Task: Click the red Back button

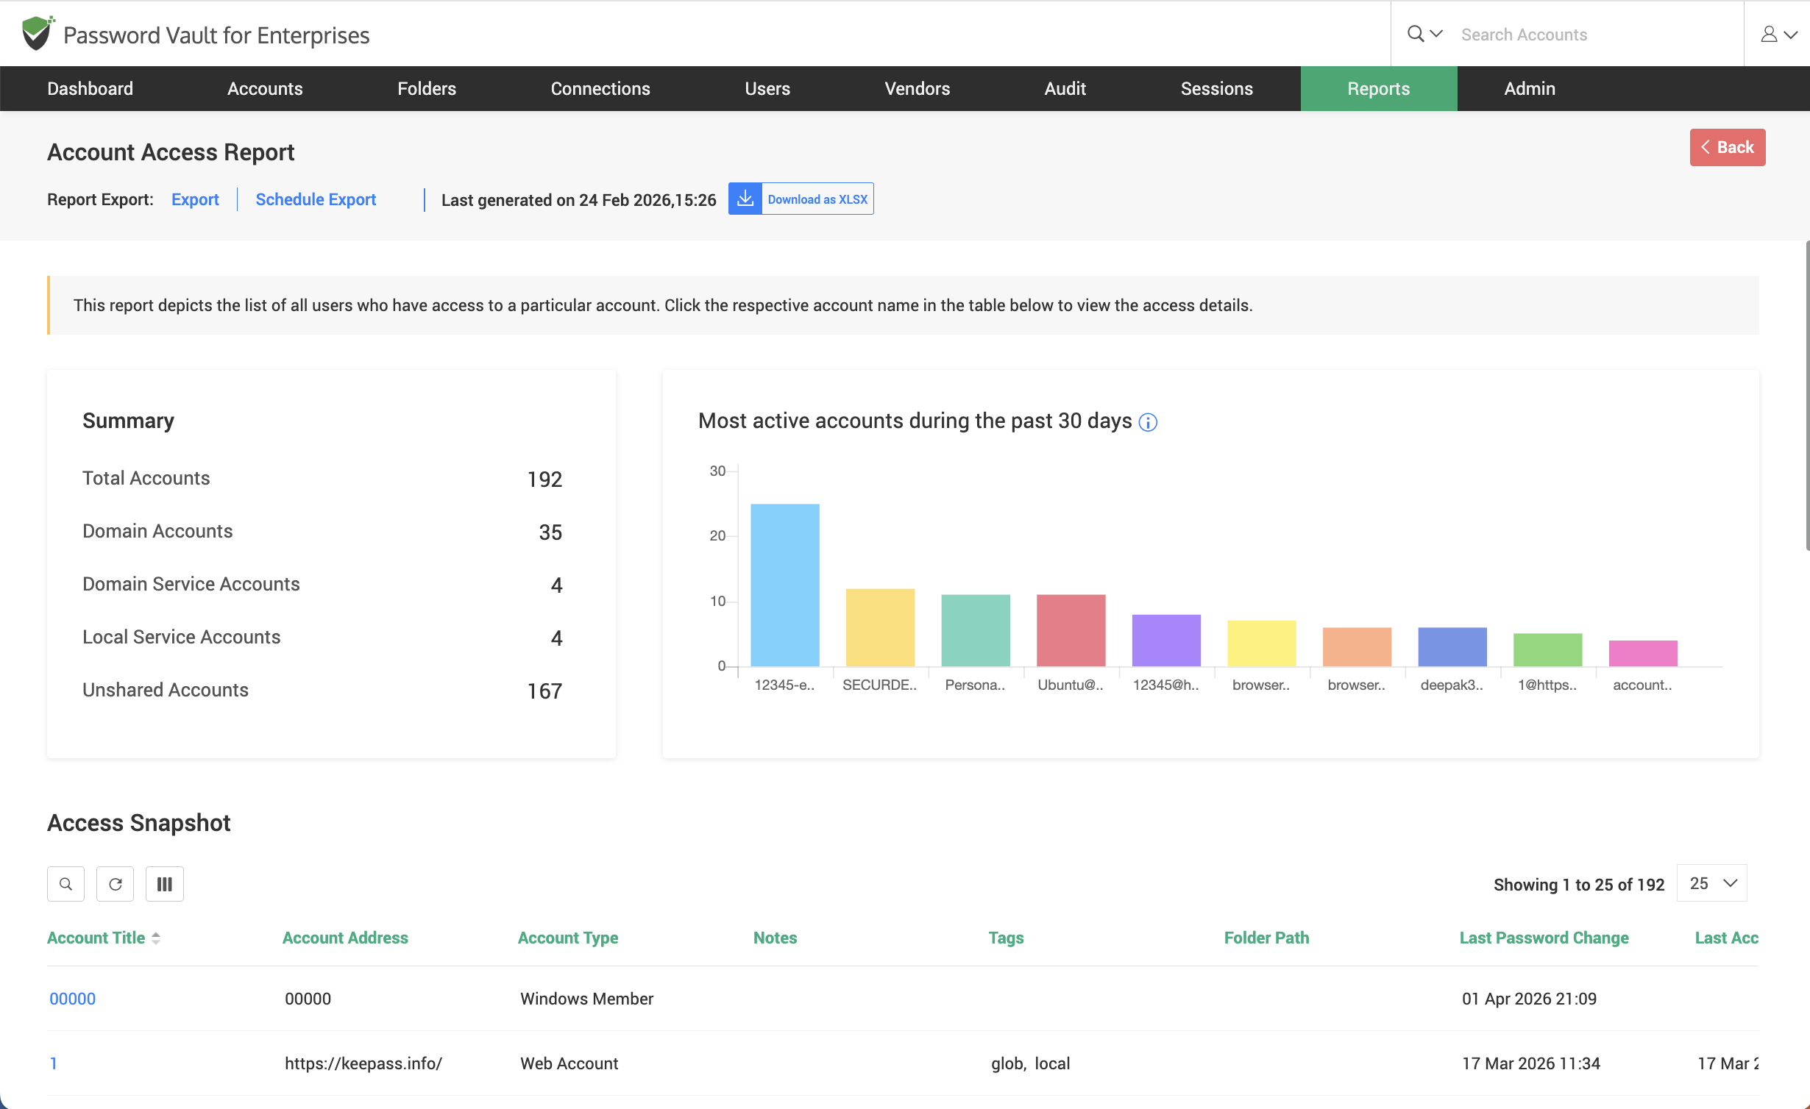Action: tap(1727, 147)
